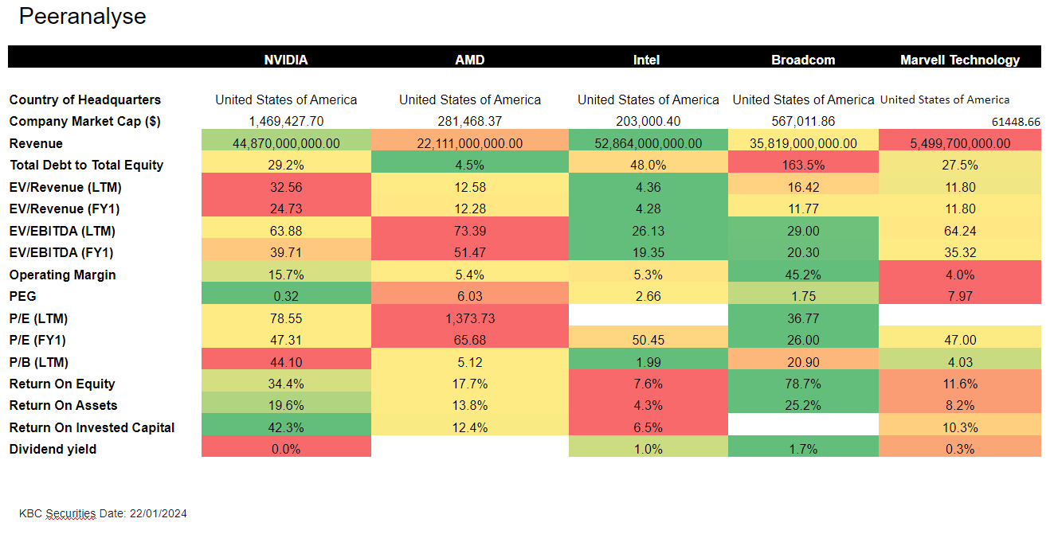Select the AMD column header
1050x534 pixels.
coord(469,60)
